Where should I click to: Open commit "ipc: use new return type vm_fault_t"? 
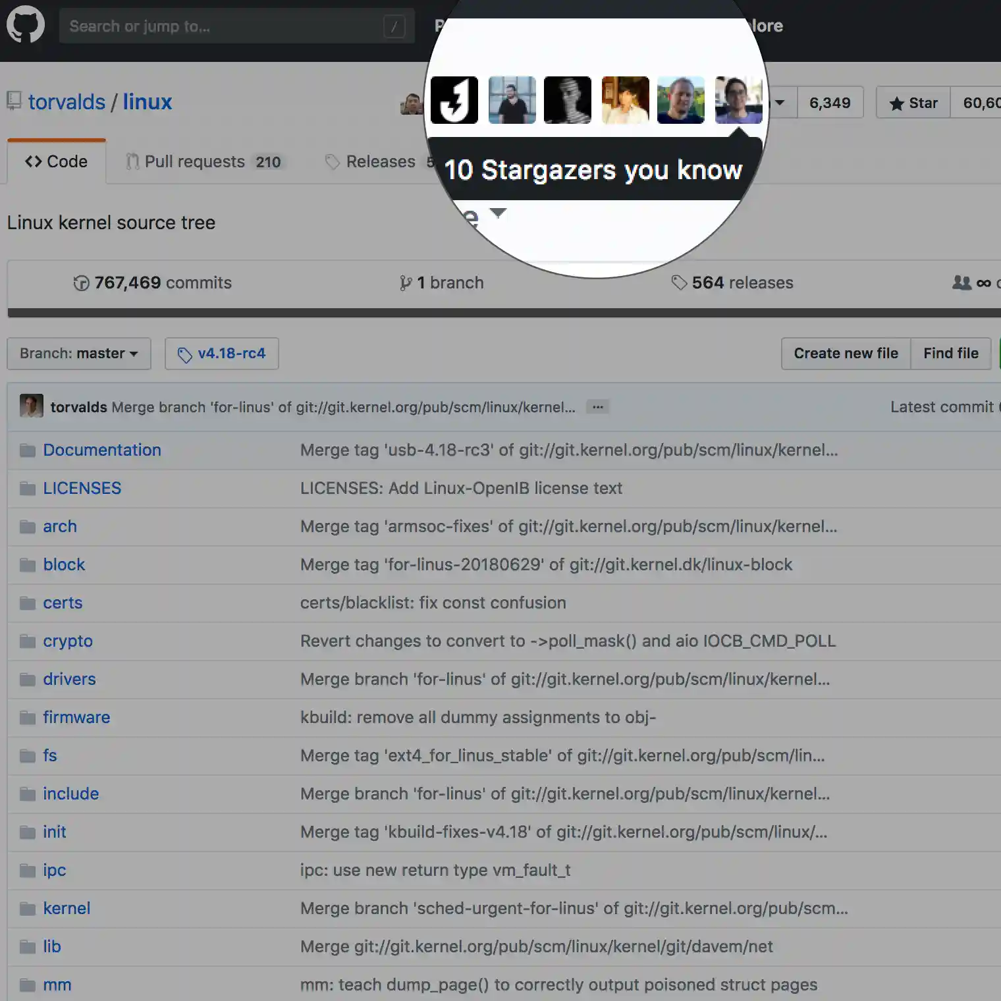[x=435, y=870]
